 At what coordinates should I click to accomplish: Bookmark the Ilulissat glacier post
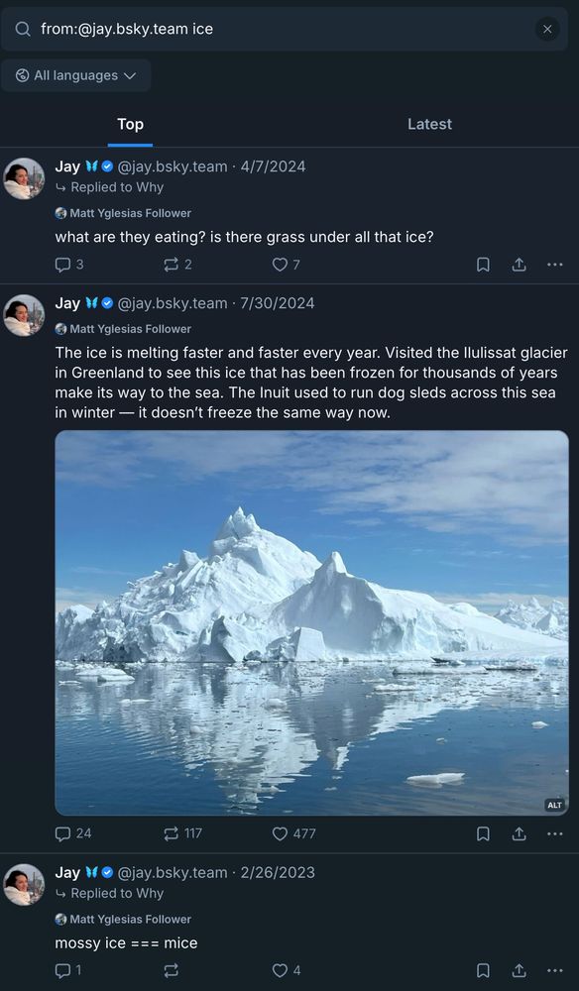(x=483, y=833)
